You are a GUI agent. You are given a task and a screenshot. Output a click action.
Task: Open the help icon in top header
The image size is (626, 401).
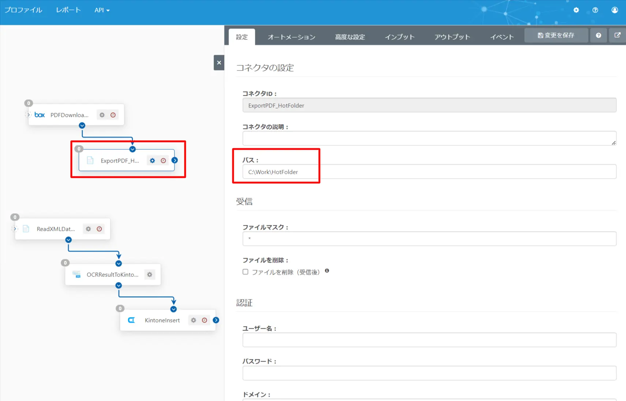tap(595, 10)
